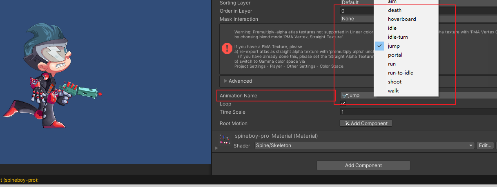Open the Animation Name dropdown showing jump

coord(419,95)
